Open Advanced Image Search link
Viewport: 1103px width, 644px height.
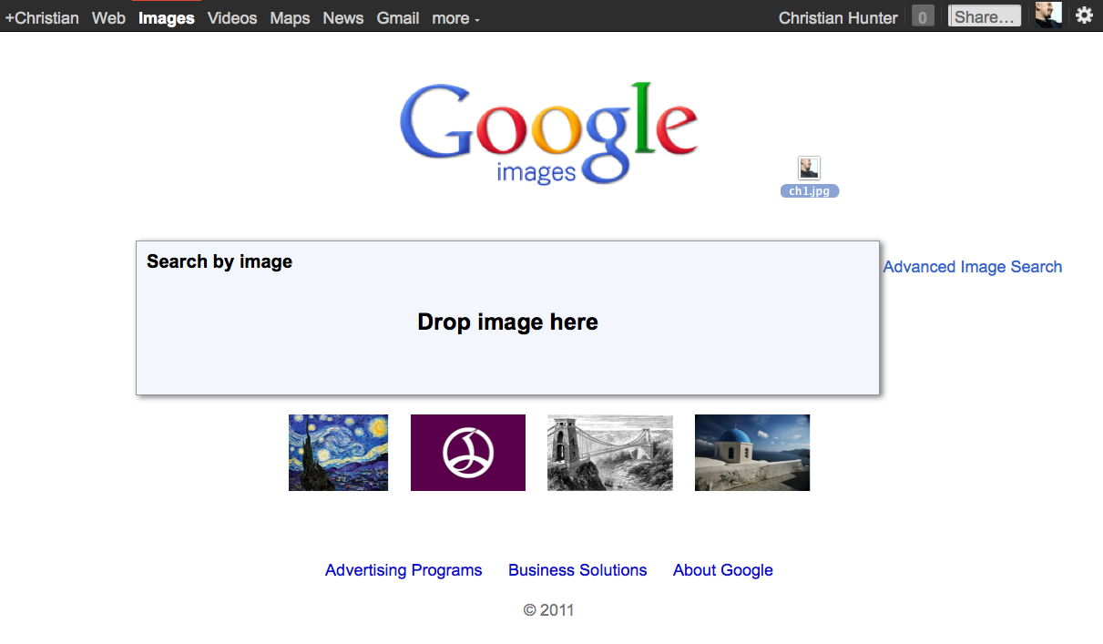(973, 267)
